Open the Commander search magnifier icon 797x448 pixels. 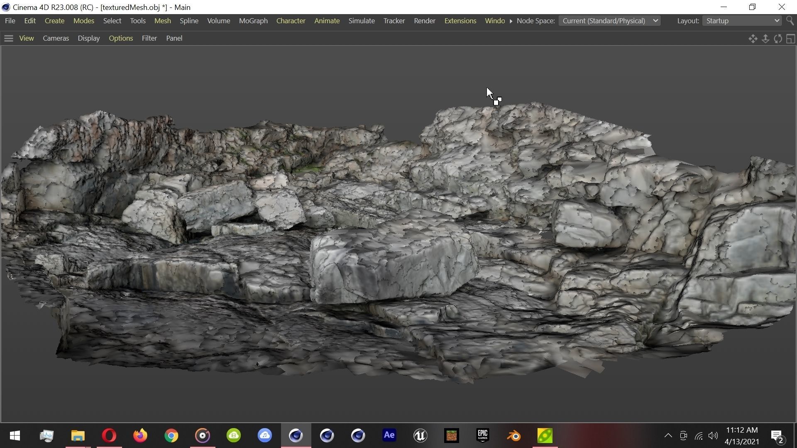point(790,21)
